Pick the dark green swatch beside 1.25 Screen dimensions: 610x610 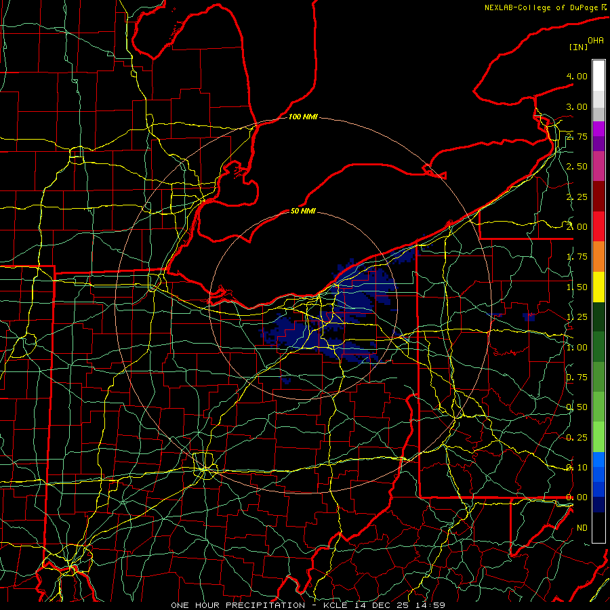point(598,317)
